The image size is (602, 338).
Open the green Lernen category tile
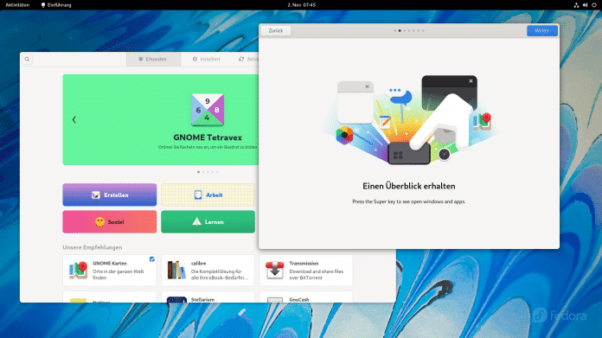pyautogui.click(x=208, y=222)
